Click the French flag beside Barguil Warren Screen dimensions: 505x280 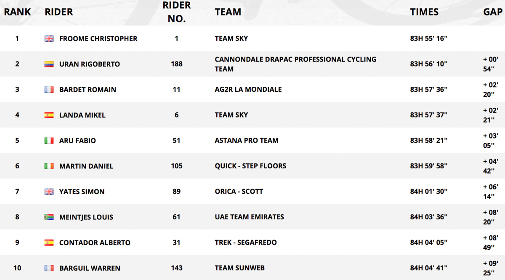(49, 268)
